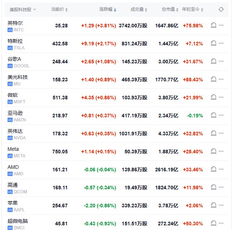Click price 750.05 in Meta row
This screenshot has height=230, width=233.
point(60,152)
